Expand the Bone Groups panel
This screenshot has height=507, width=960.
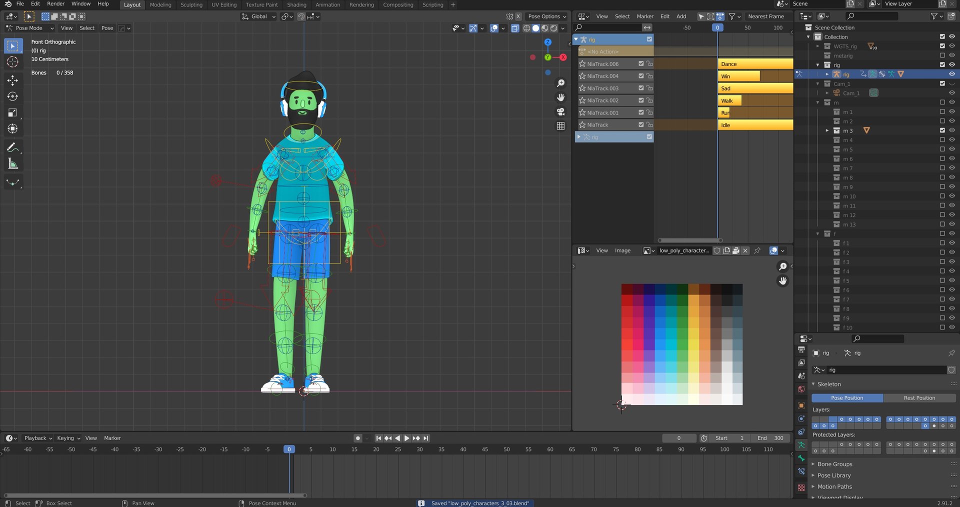[834, 464]
